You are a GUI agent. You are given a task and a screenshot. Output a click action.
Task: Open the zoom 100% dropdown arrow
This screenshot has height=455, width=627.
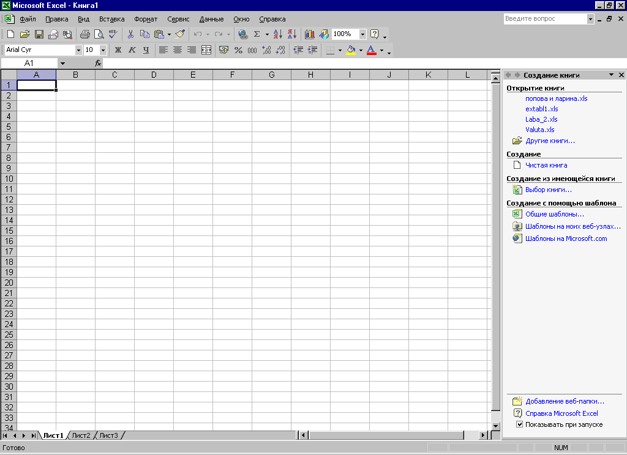point(362,34)
